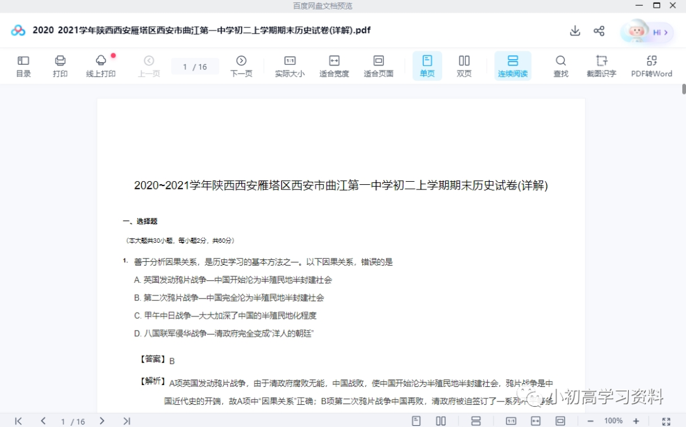The height and width of the screenshot is (427, 686).
Task: Toggle 连续阅读 continuous reading mode
Action: (513, 66)
